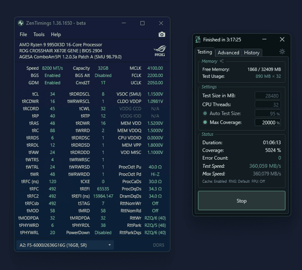Click the FCLK value 2200.00

[x=155, y=76]
